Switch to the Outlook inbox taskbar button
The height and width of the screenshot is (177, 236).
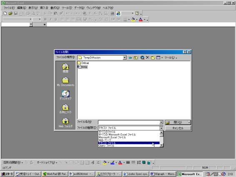pos(28,174)
